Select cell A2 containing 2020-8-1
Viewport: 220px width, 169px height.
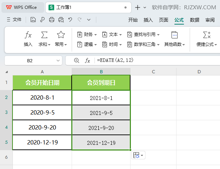click(x=42, y=97)
